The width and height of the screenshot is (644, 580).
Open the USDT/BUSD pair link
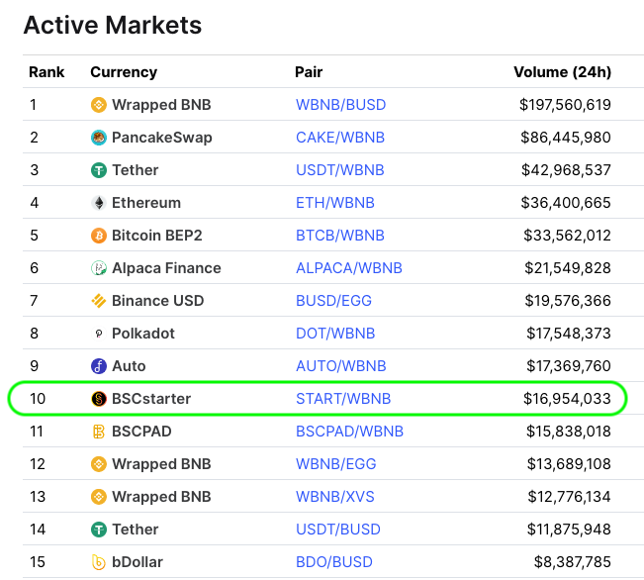point(338,530)
